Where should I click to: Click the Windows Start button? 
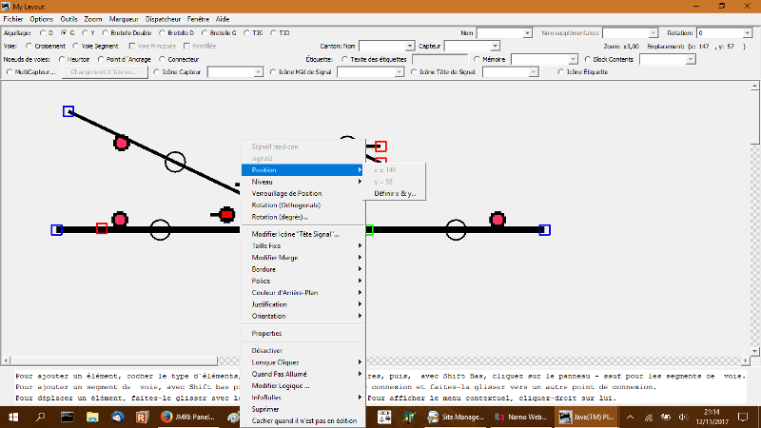[13, 417]
